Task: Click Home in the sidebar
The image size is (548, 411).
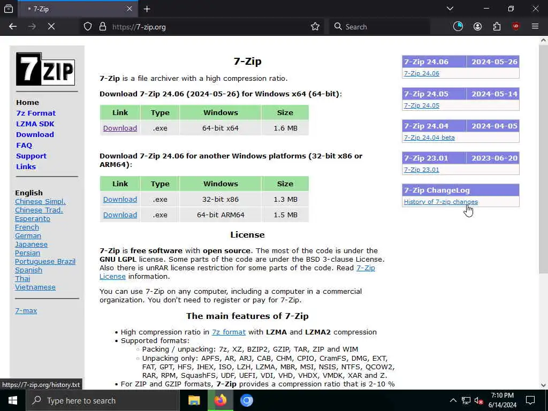Action: (27, 102)
